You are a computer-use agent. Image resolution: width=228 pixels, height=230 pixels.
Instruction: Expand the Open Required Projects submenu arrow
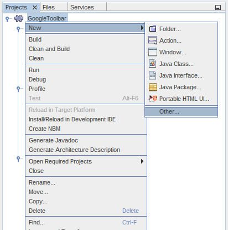[142, 161]
